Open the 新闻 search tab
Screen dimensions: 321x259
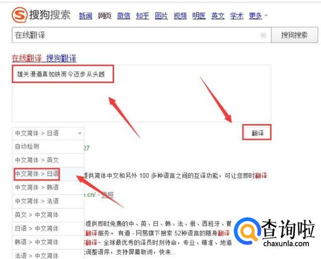tap(86, 16)
